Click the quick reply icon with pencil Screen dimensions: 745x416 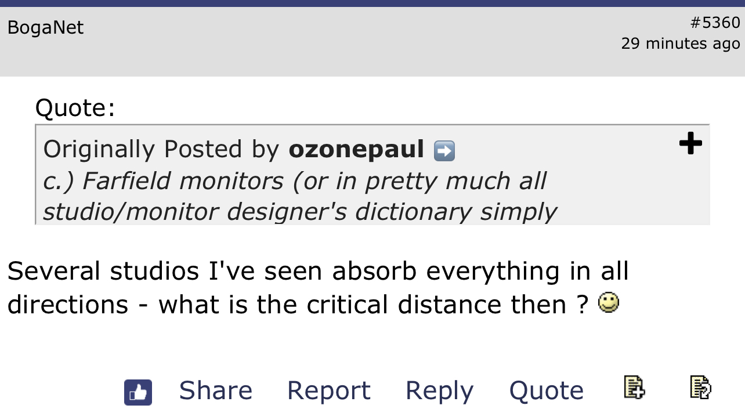coord(700,387)
